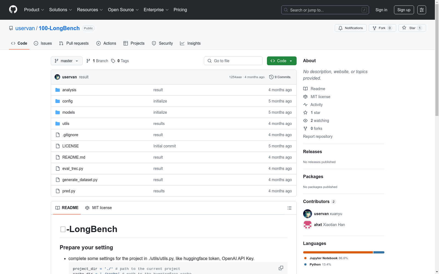
Task: Copy the README code block
Action: tap(281, 268)
